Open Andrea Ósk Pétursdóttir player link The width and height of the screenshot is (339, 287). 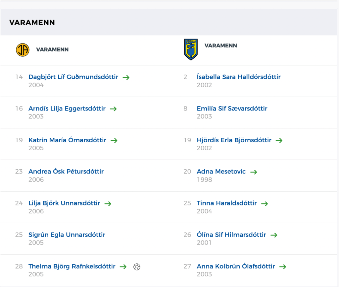point(66,172)
